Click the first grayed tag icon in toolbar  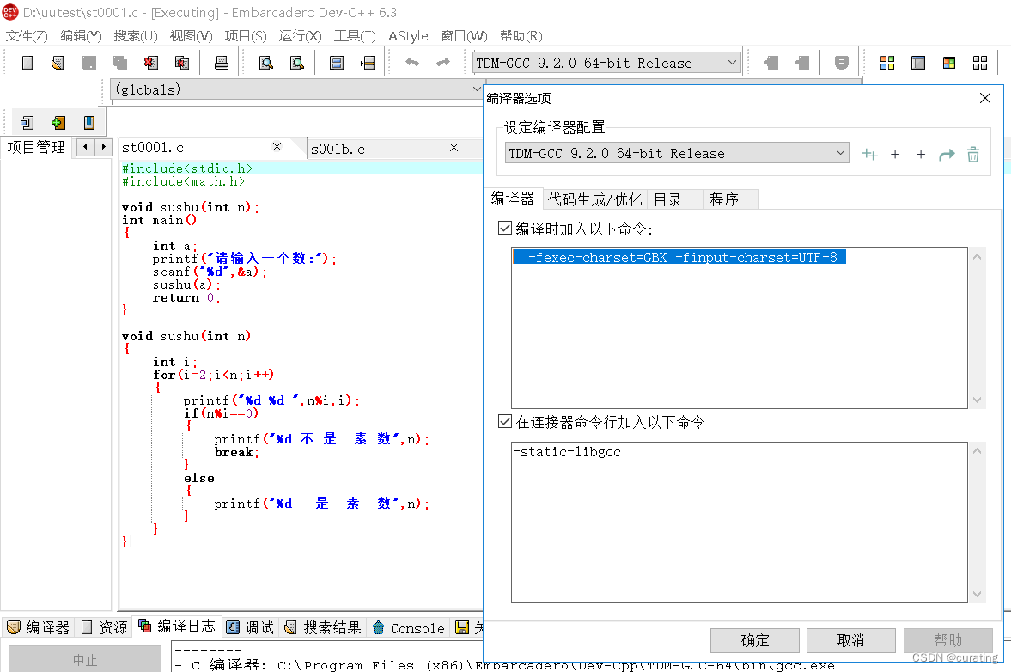(771, 63)
